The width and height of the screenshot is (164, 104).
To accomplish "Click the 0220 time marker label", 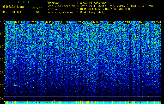I will tap(158, 22).
